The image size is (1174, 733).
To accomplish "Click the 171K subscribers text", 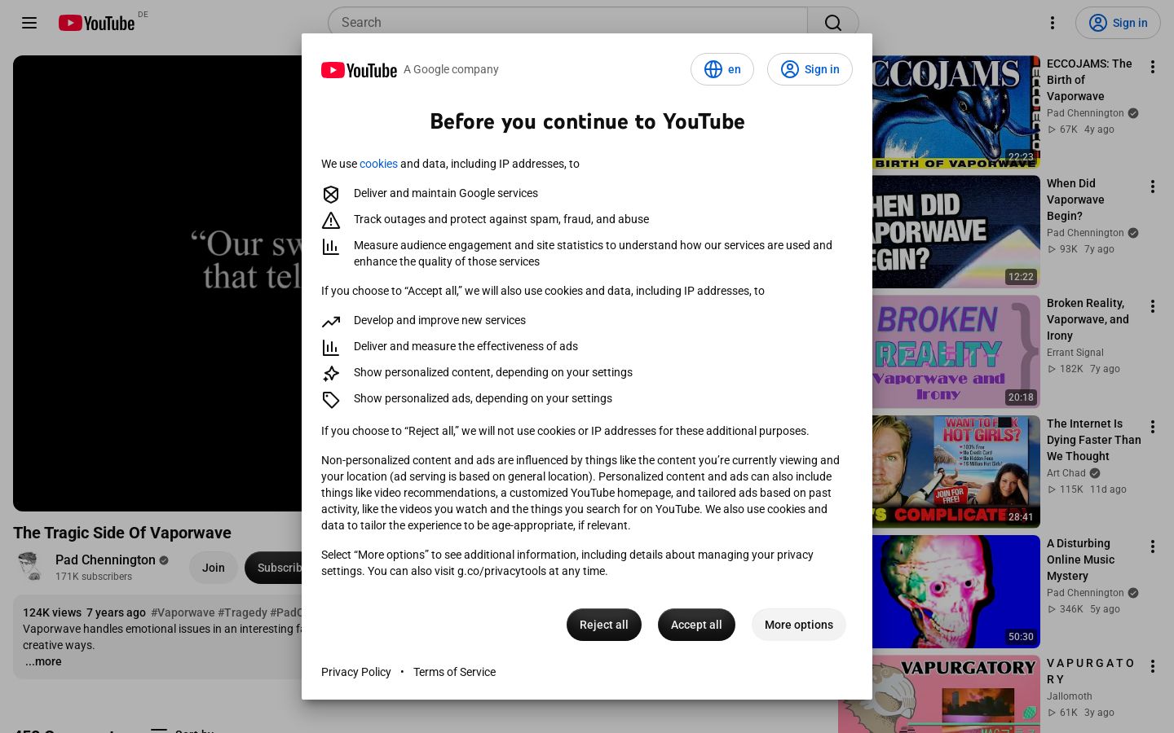I will click(x=94, y=577).
